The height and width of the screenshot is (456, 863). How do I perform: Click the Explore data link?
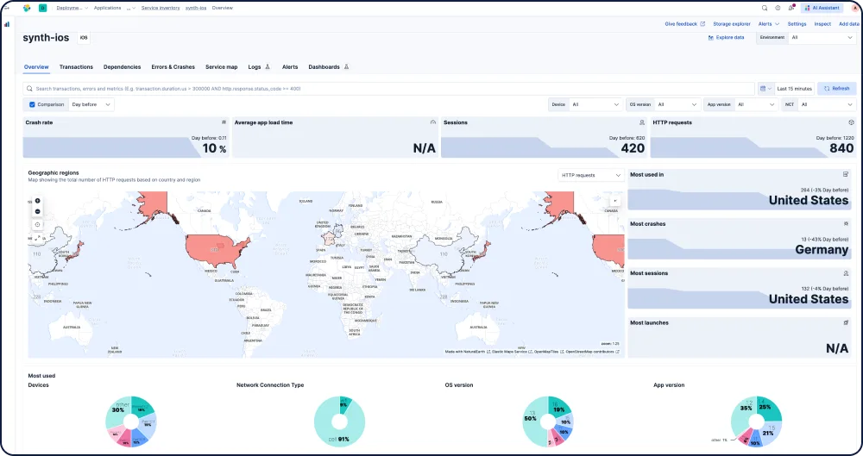[726, 37]
